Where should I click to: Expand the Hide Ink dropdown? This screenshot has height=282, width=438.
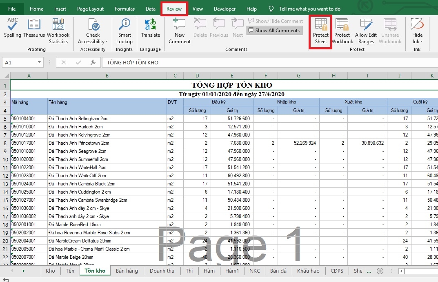pos(421,42)
